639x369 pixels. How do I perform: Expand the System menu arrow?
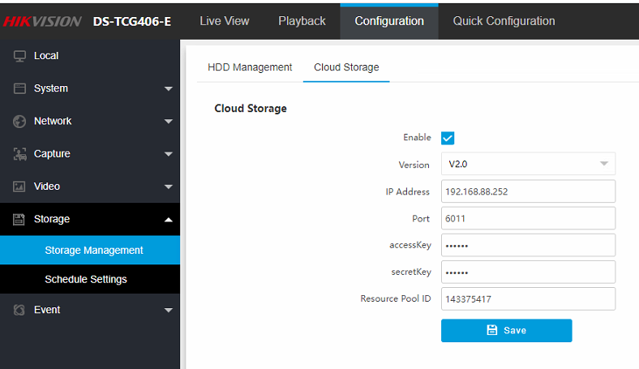pyautogui.click(x=168, y=88)
